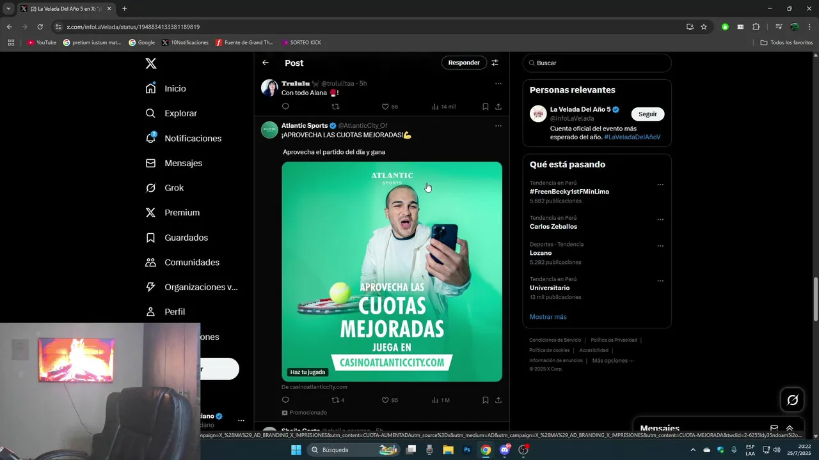Open Inicio home page
This screenshot has height=460, width=819.
[166, 88]
